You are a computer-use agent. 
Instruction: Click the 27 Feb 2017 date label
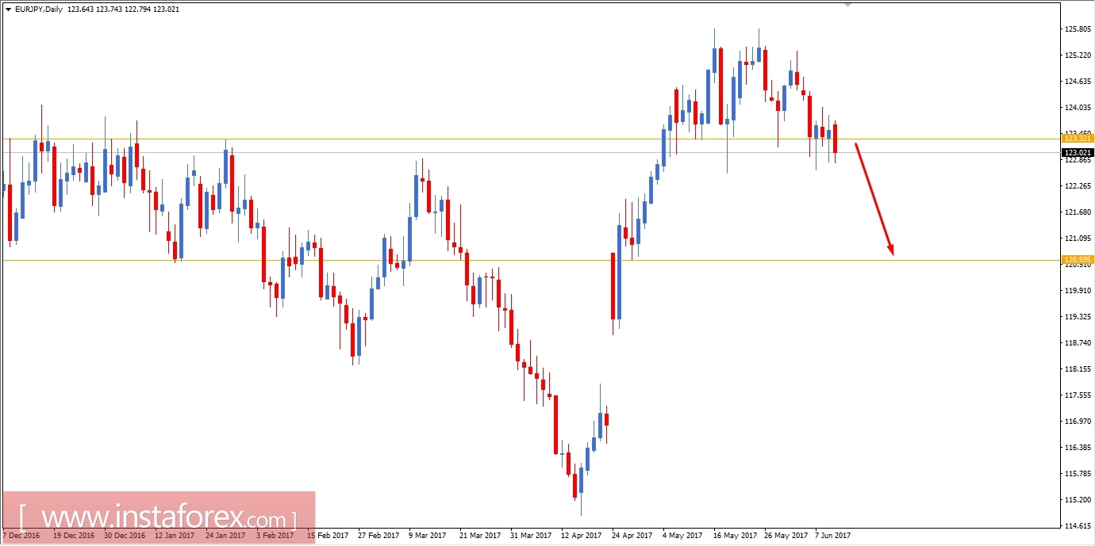coord(378,536)
